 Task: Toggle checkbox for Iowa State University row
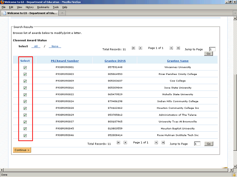coord(25,88)
